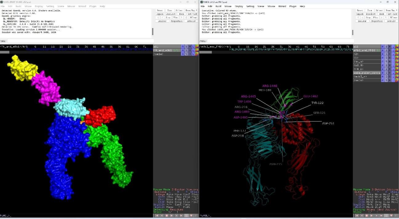
Task: Expand Draw/Ray dropdown in aVb3_and_FN10 window
Action: click(x=392, y=10)
